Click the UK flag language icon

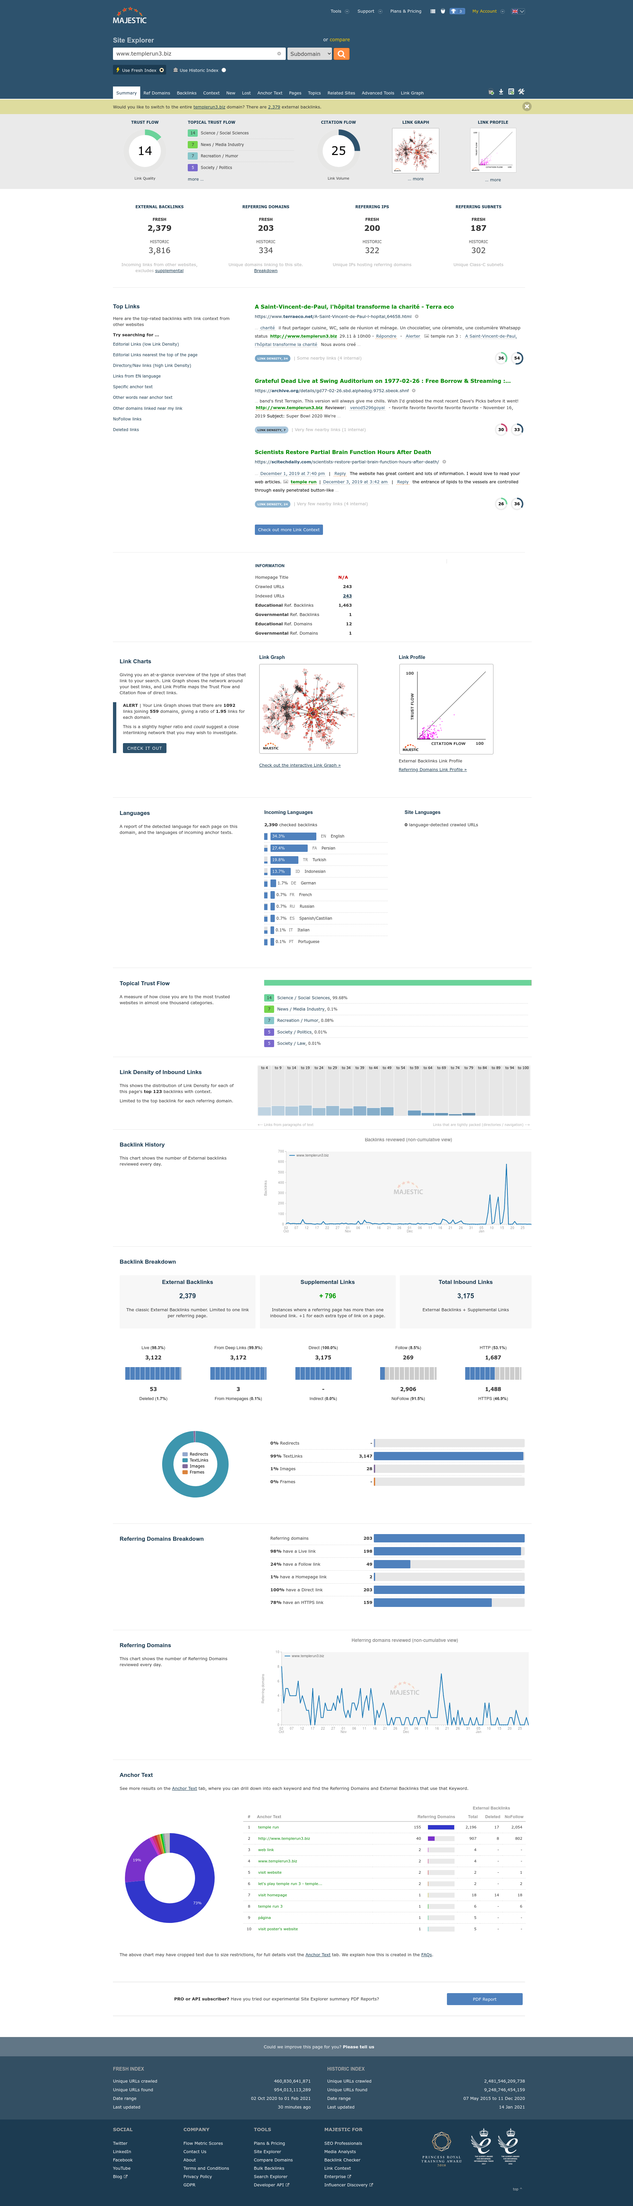click(x=515, y=11)
